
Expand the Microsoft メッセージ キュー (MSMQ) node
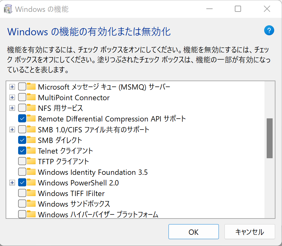12,87
